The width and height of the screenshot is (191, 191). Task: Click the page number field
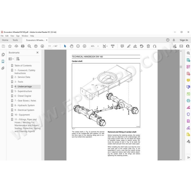[49, 46]
